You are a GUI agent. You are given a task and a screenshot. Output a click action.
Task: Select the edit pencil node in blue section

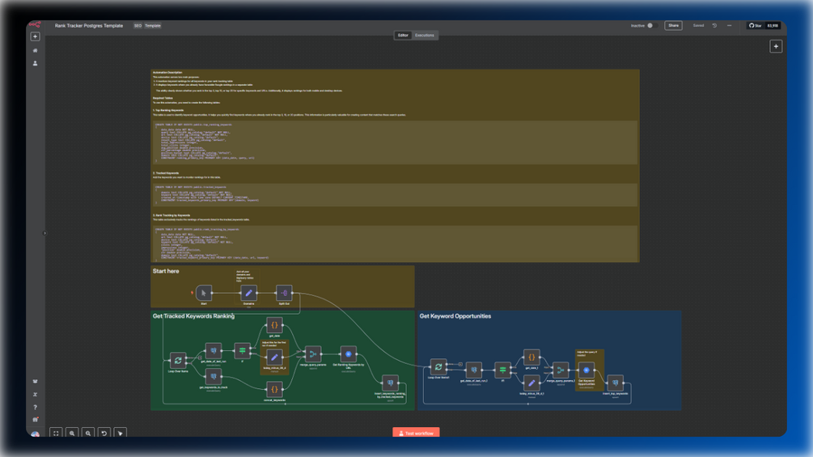[531, 383]
